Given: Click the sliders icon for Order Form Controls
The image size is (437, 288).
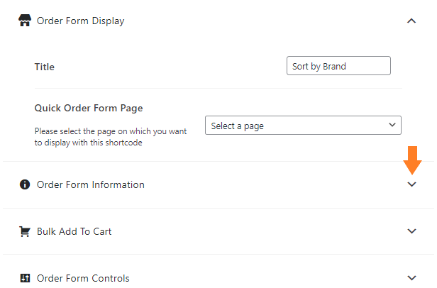Looking at the screenshot, I should (x=25, y=278).
